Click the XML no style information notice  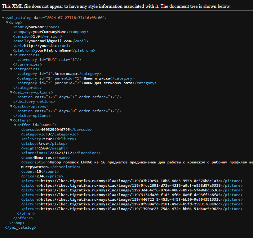(116, 6)
